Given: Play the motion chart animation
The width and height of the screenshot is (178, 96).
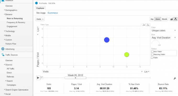Looking at the screenshot, I should (x=38, y=78).
